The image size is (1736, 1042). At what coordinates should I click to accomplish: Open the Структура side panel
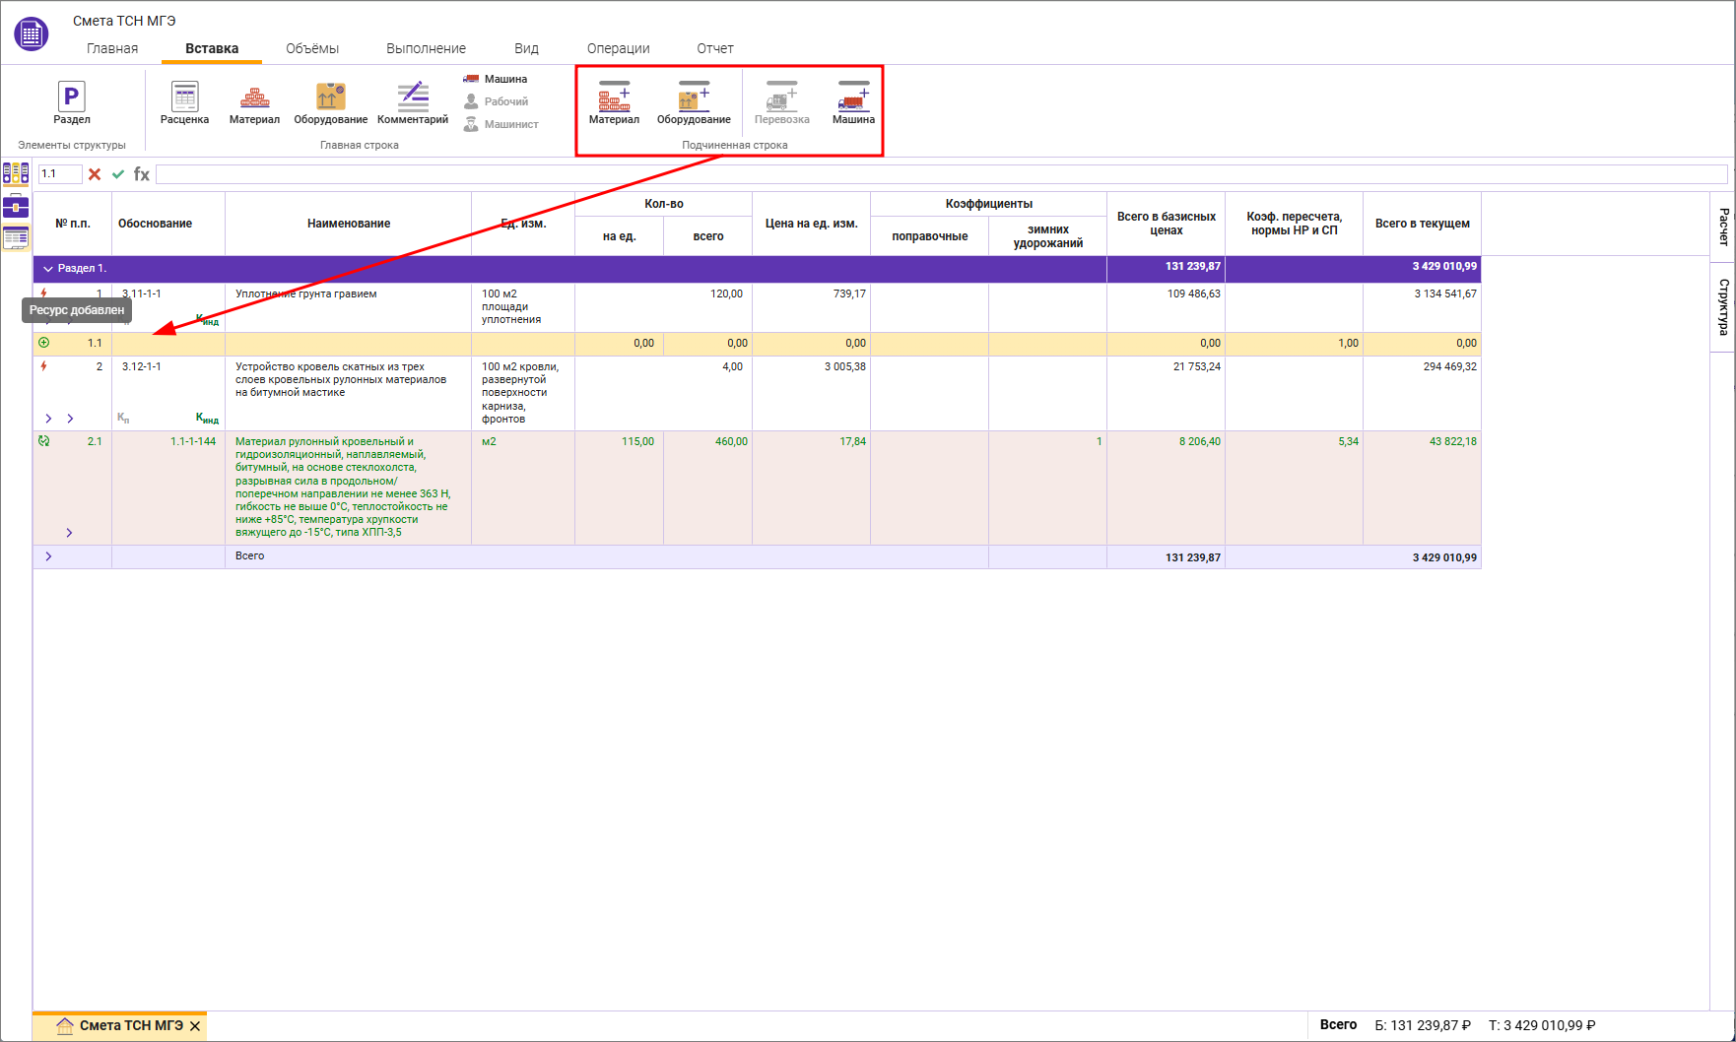tap(1723, 306)
